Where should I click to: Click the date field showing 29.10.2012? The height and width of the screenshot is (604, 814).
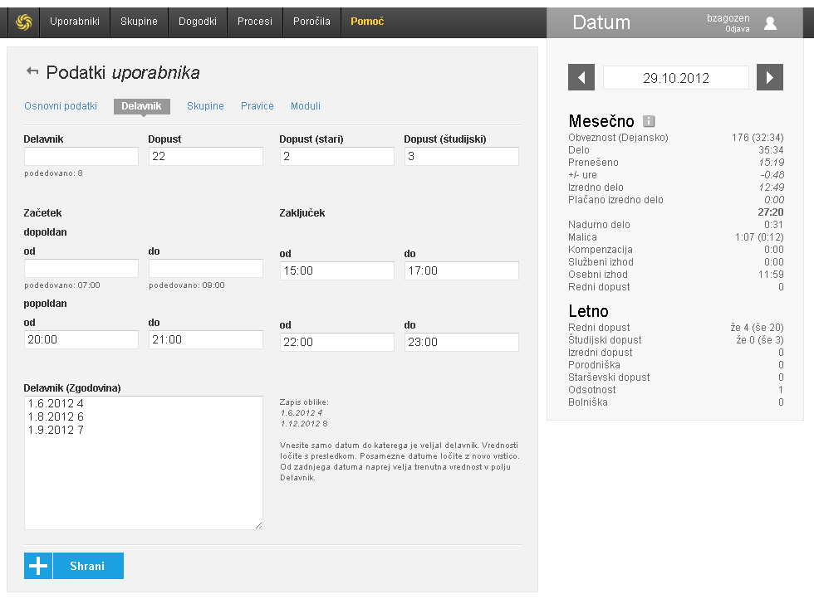pyautogui.click(x=676, y=78)
